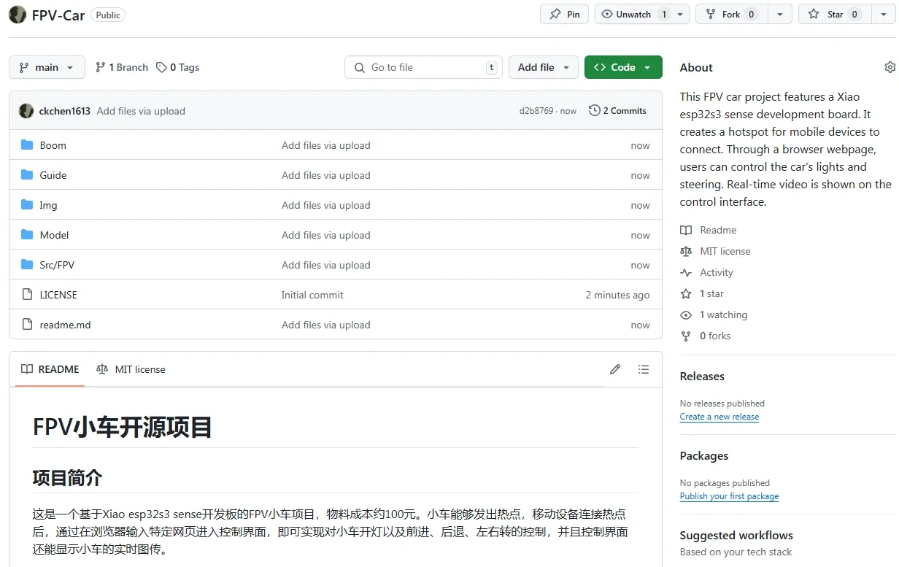Switch to the README tab
Screen dimensions: 899x567
pyautogui.click(x=50, y=369)
